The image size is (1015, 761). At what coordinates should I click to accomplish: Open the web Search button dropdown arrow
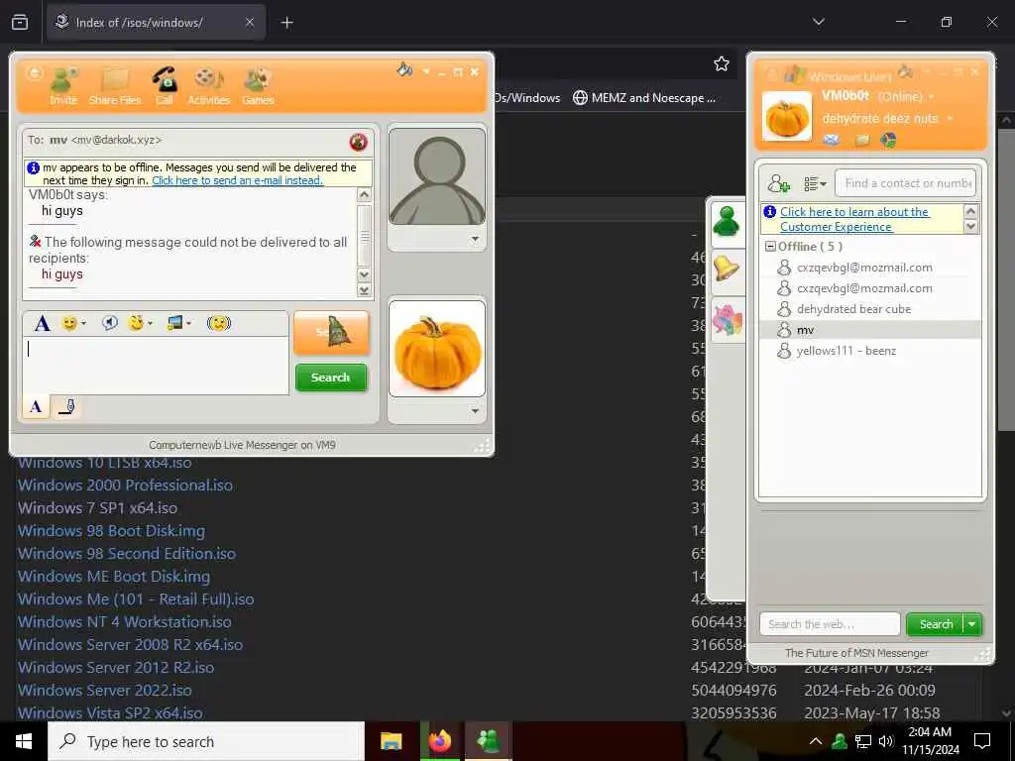pos(972,624)
